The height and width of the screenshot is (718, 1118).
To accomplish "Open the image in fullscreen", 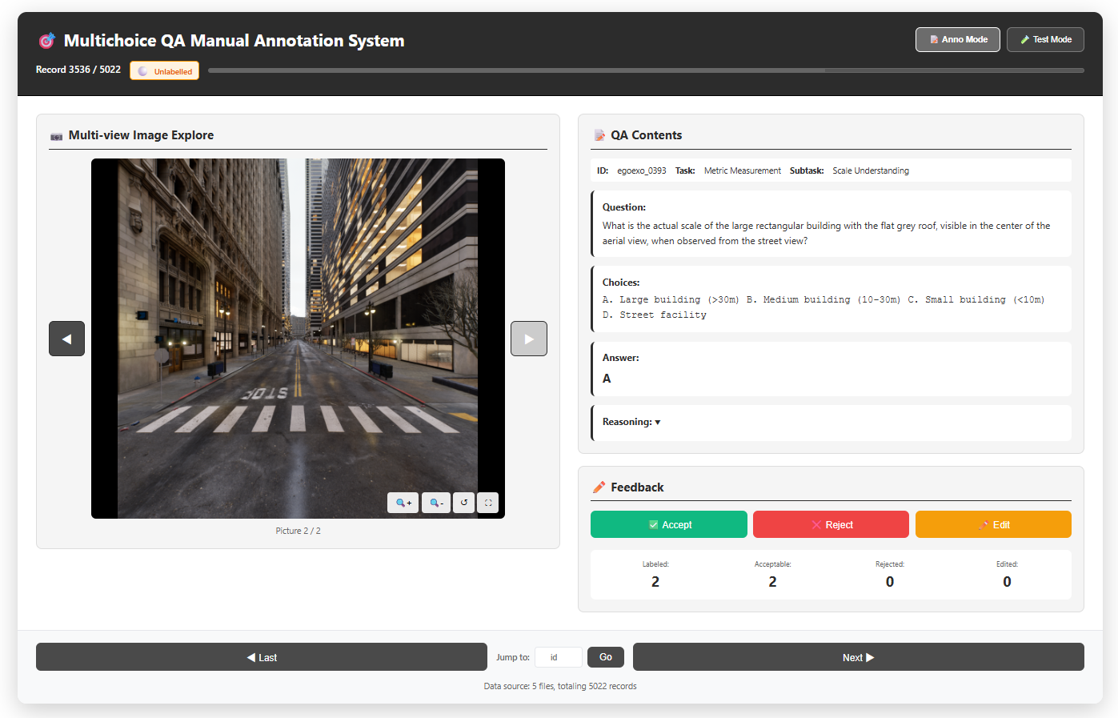I will pyautogui.click(x=488, y=503).
